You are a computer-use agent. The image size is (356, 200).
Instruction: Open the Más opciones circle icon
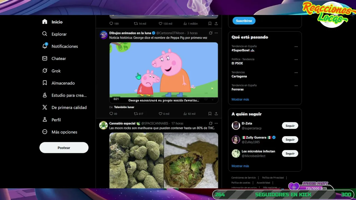45,132
